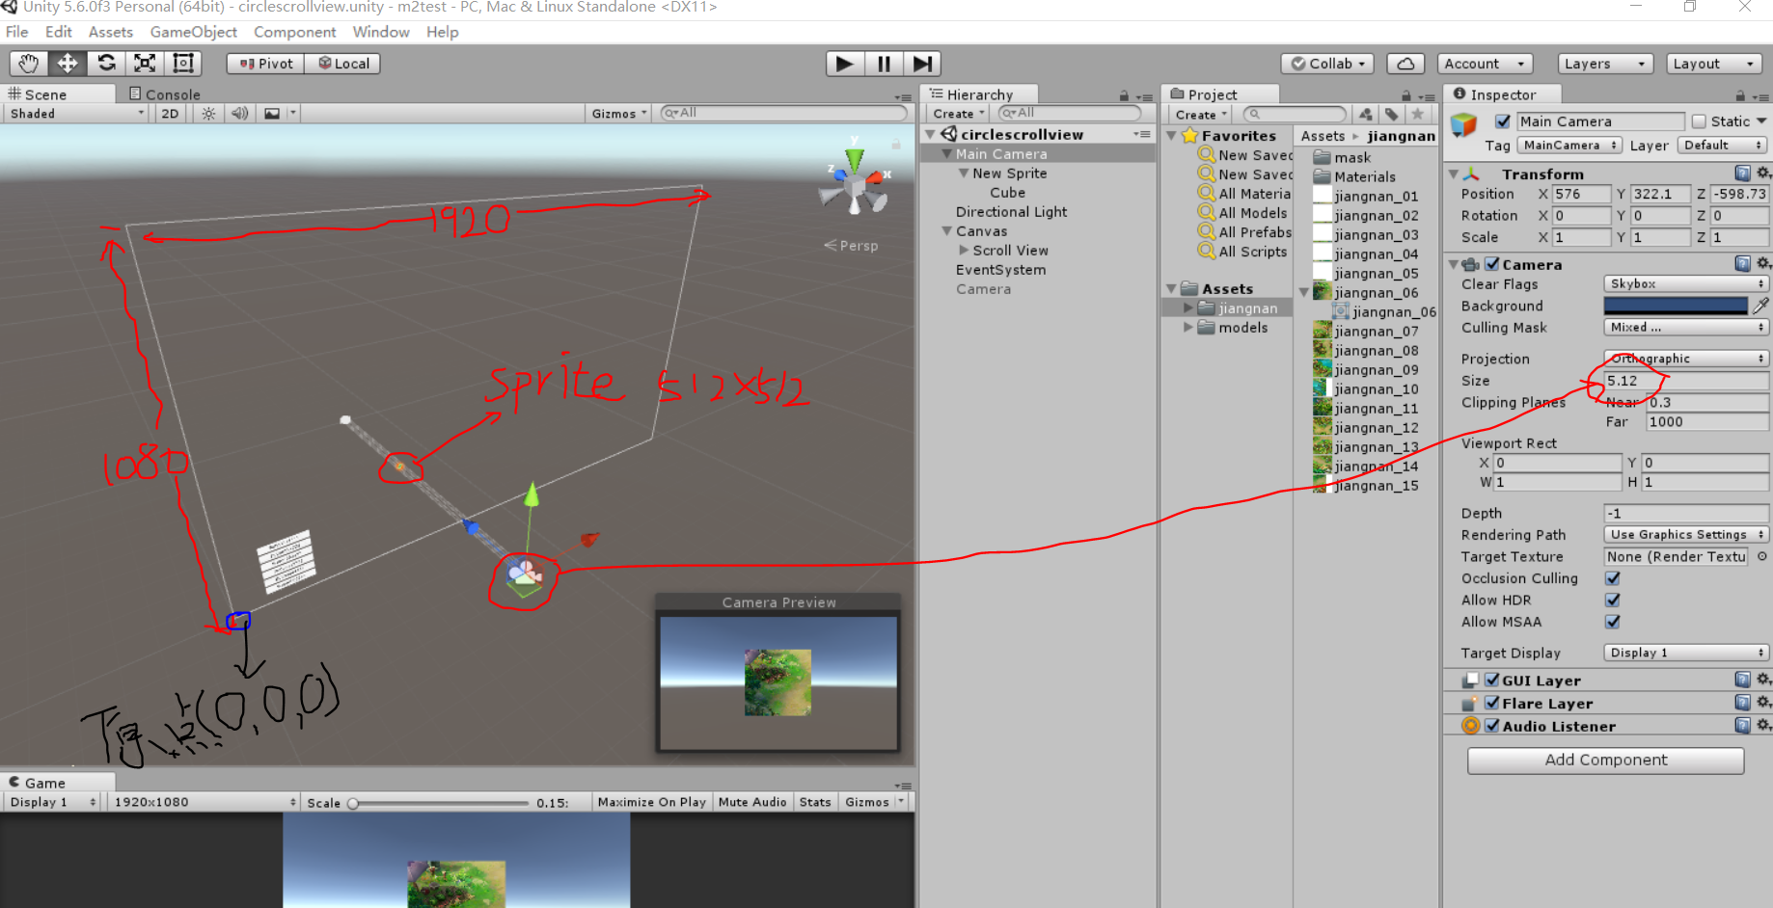Switch to the Console tab

point(165,94)
